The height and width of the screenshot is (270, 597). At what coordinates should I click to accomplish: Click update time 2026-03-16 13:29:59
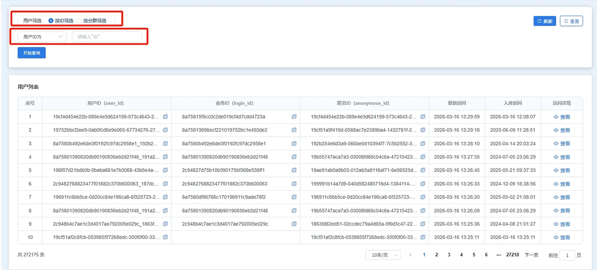(457, 117)
